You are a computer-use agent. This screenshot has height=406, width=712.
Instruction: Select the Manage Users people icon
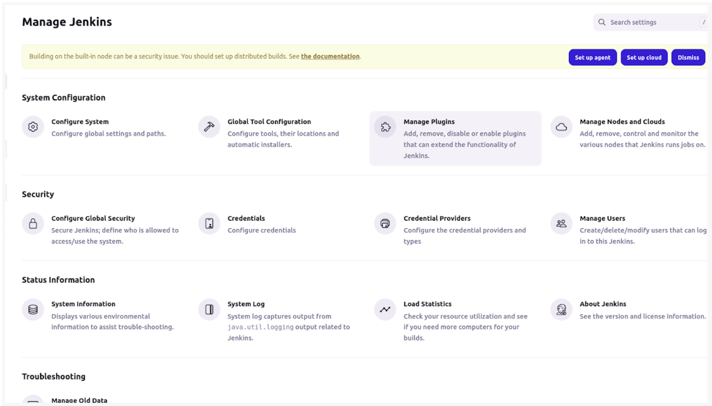coord(561,223)
